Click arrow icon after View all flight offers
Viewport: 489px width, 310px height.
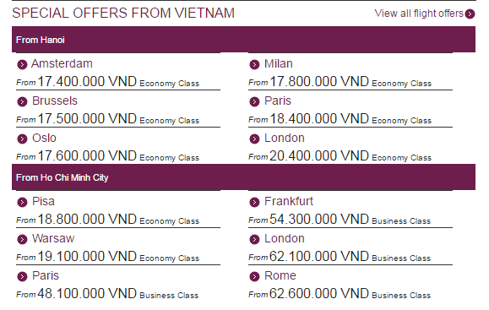click(470, 14)
